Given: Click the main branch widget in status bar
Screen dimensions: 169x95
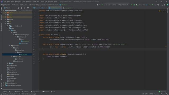Looking at the screenshot, I should coord(163,94).
